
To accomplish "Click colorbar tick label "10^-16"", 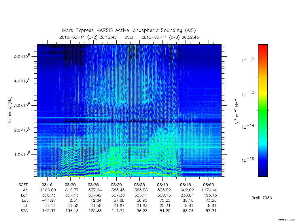I will coord(248,159).
